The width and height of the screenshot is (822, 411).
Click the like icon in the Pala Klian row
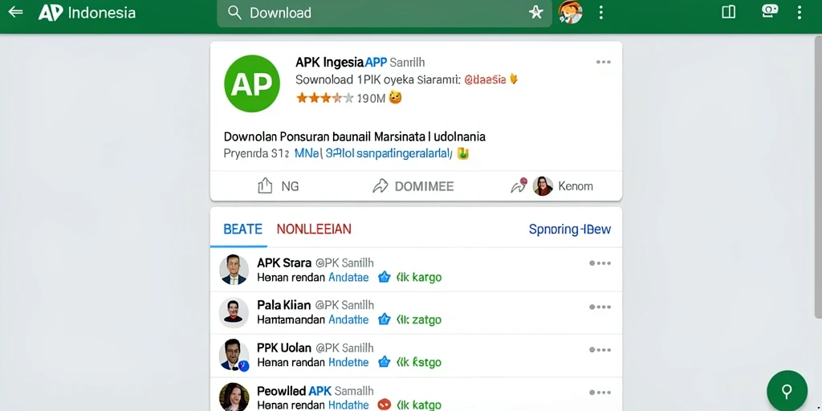385,319
